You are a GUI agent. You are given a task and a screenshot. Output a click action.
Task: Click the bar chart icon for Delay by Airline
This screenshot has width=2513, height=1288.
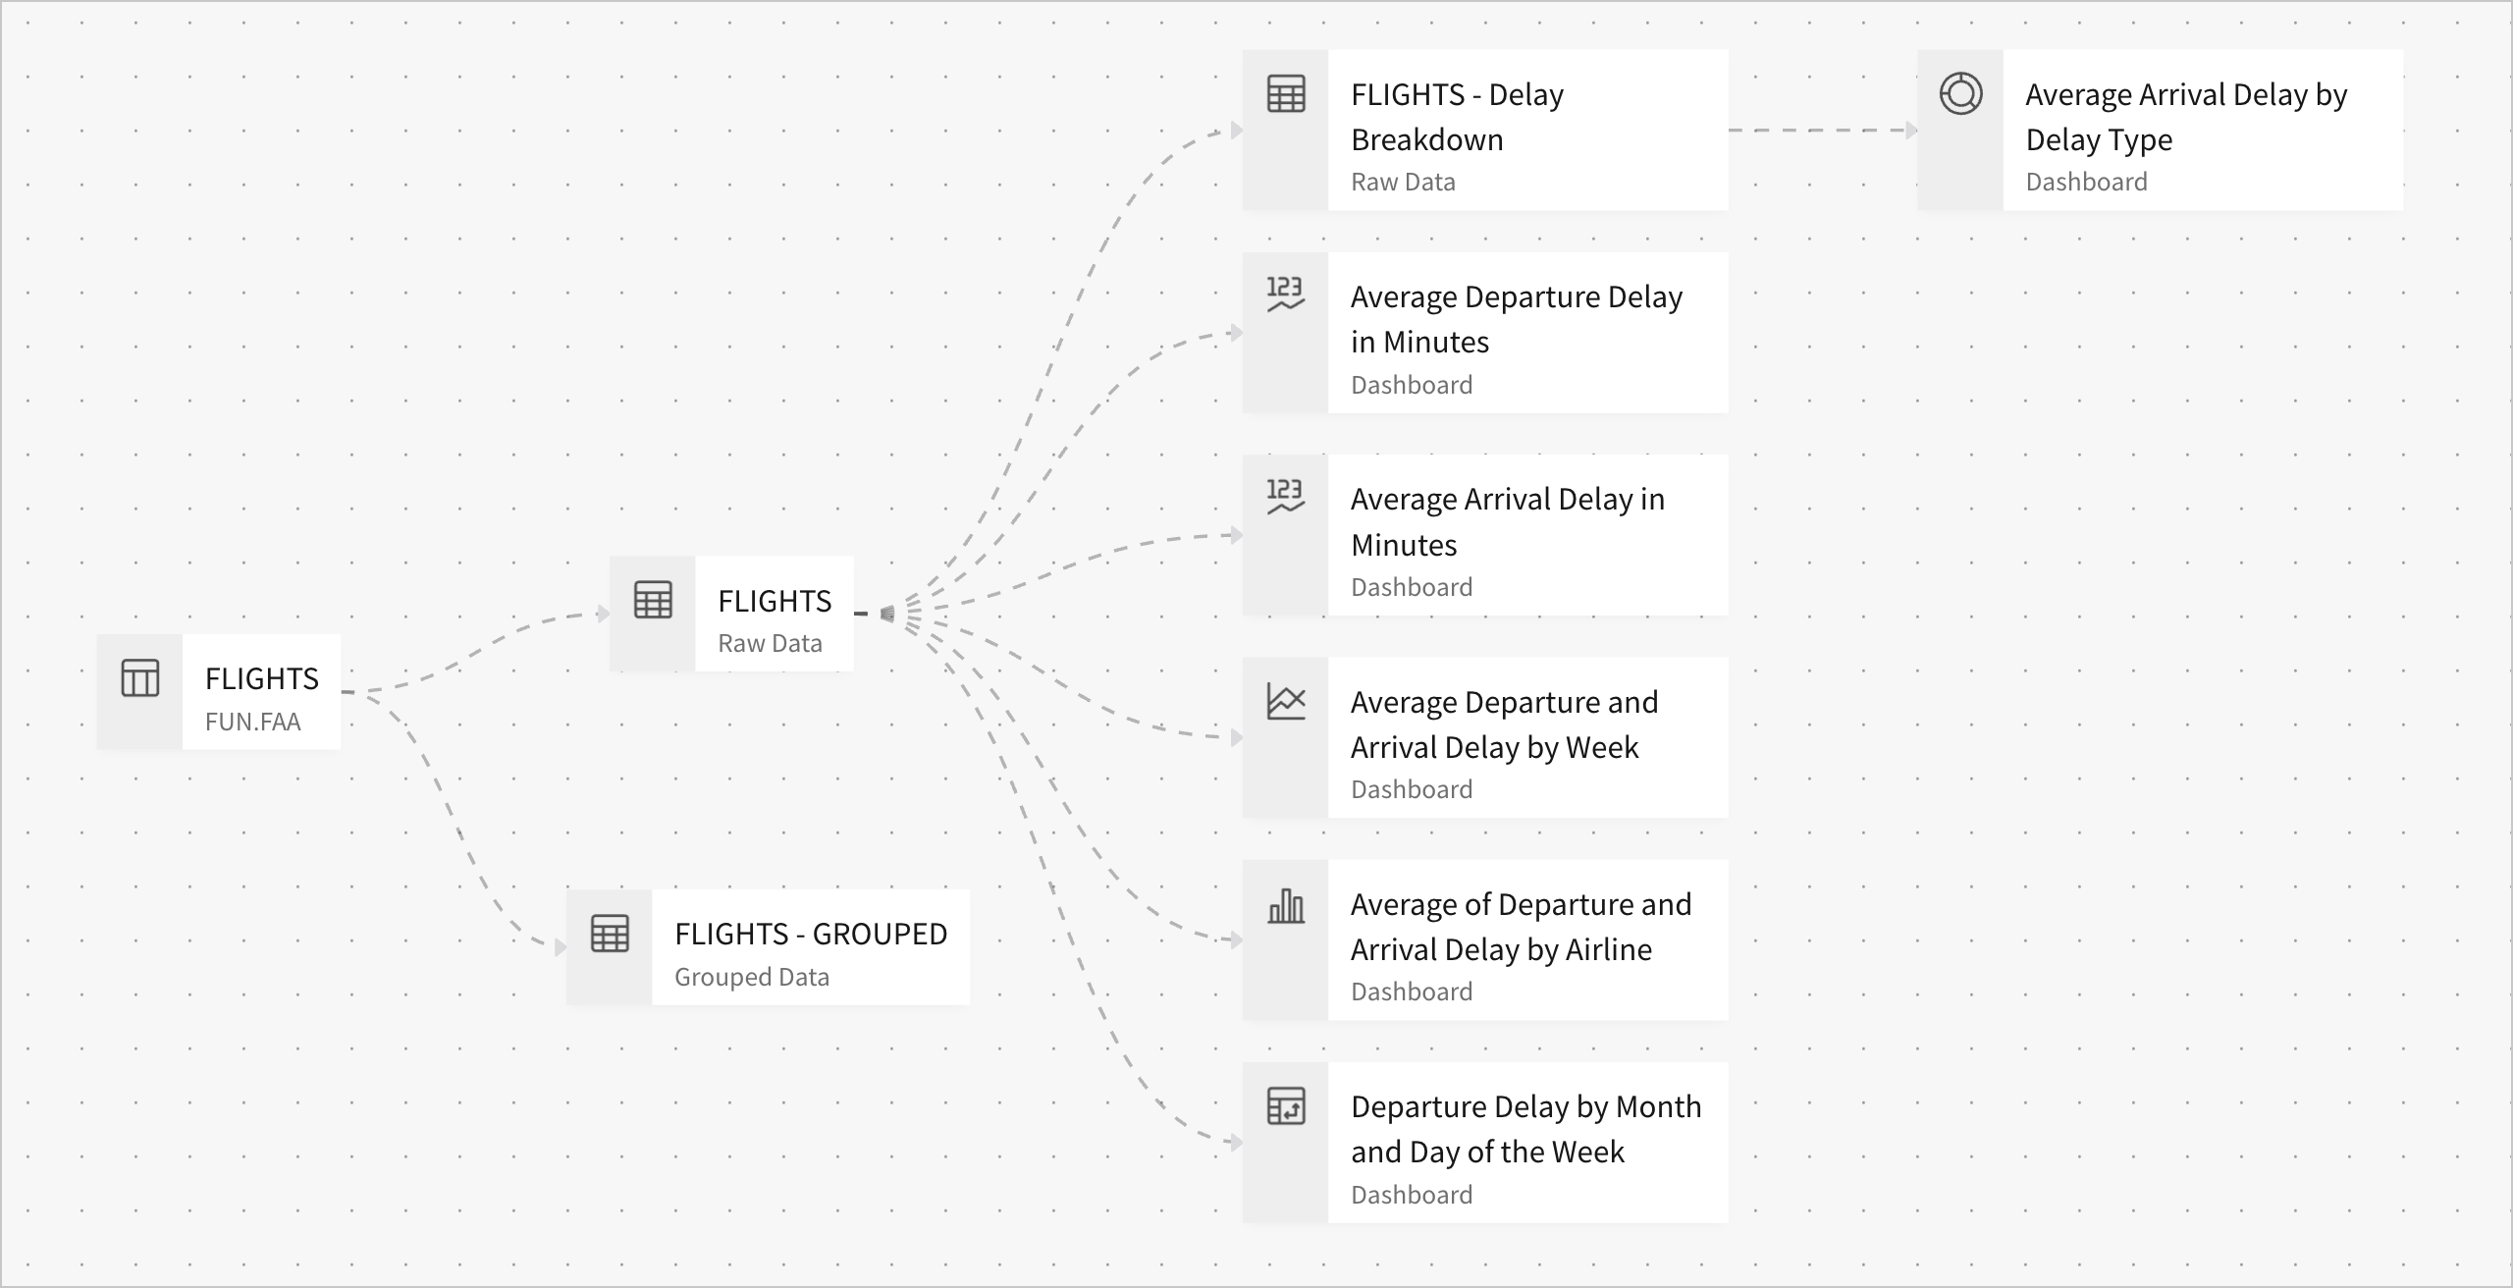[1286, 906]
